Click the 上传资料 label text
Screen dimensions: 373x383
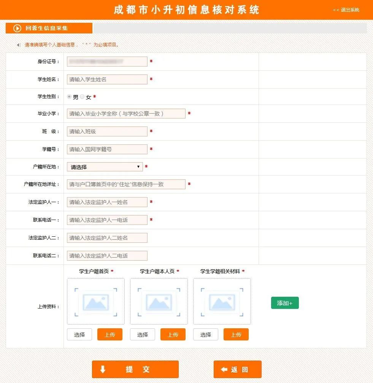48,307
